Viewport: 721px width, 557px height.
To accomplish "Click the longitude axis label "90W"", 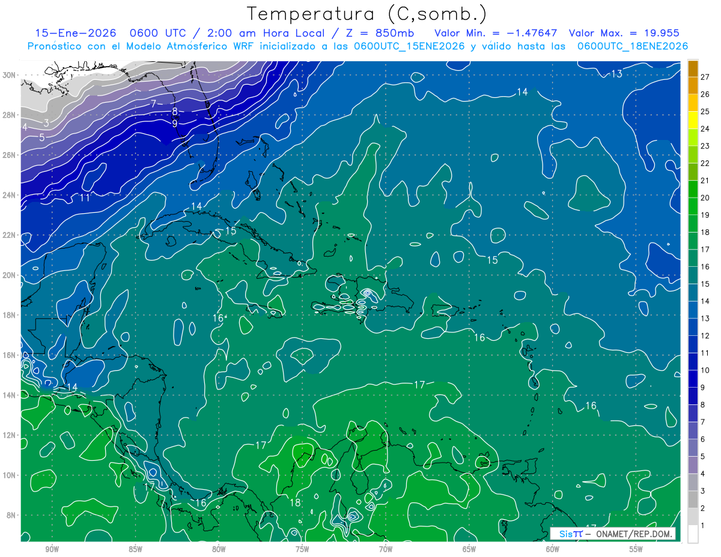I will click(x=52, y=549).
